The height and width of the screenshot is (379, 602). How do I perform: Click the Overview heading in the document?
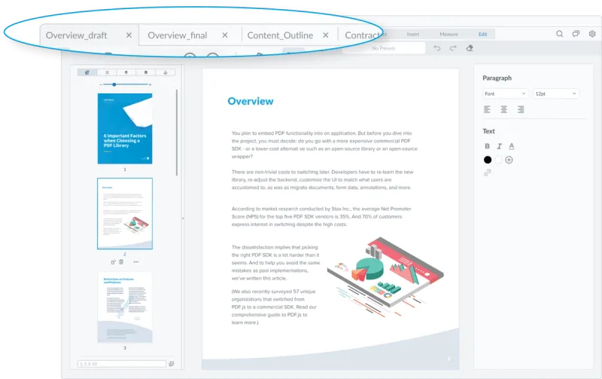coord(251,101)
